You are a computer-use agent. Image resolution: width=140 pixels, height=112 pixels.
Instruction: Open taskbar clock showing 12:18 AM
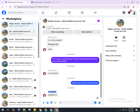click(130, 110)
